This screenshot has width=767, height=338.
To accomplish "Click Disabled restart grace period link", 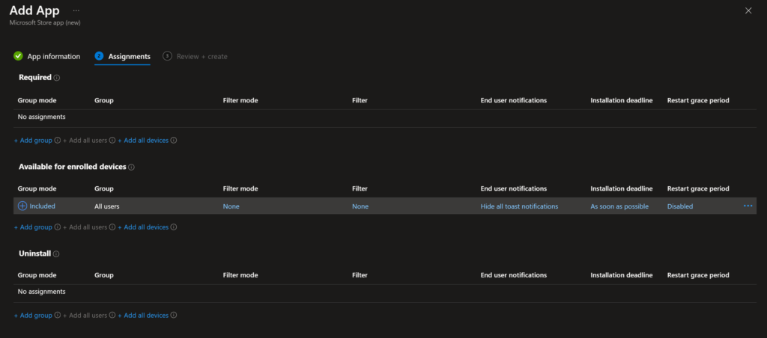I will tap(680, 206).
